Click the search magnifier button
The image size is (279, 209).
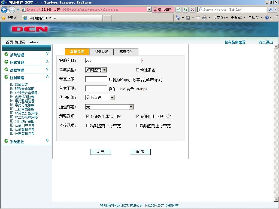(271, 10)
